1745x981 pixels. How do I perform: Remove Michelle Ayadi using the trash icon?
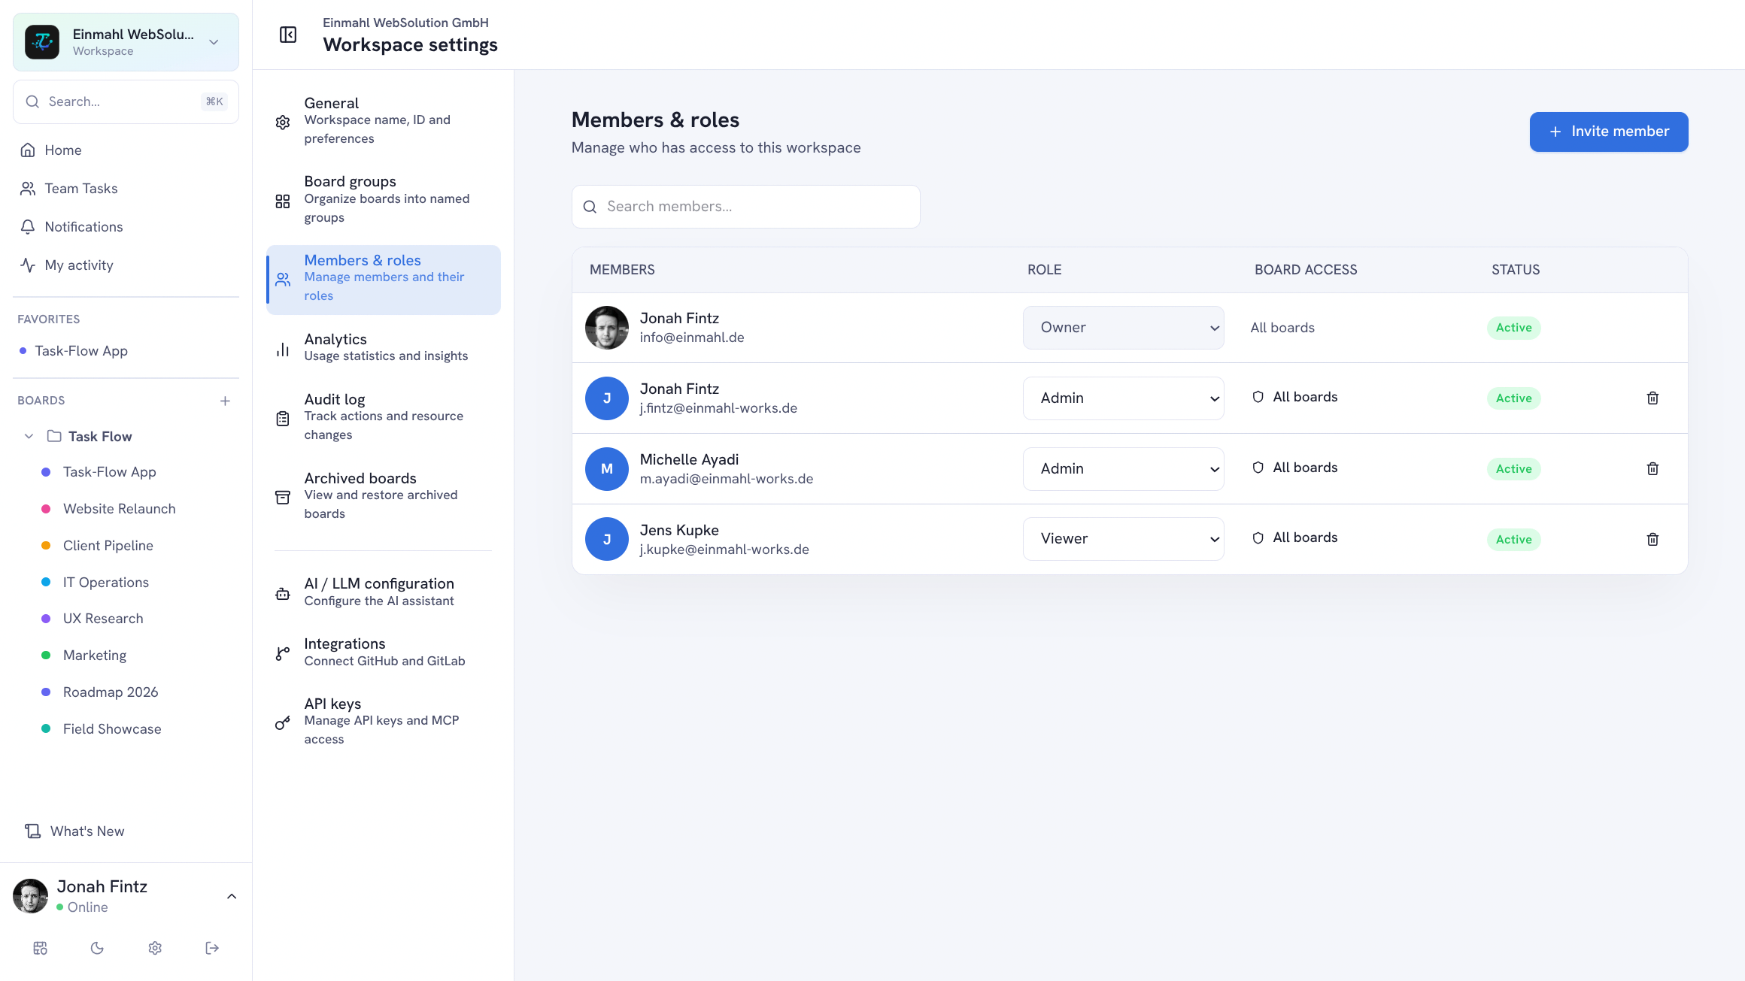click(1652, 468)
